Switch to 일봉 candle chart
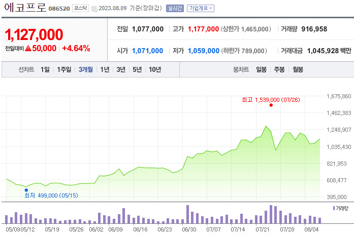 pyautogui.click(x=261, y=69)
